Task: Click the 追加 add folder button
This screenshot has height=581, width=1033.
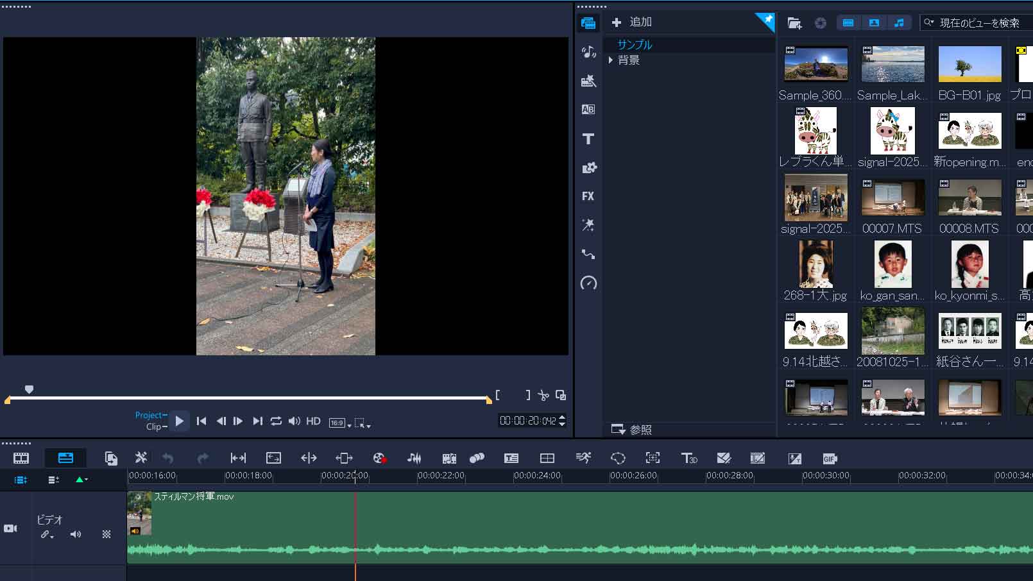Action: pyautogui.click(x=631, y=22)
